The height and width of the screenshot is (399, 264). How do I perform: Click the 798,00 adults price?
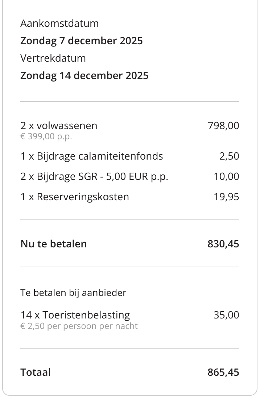click(223, 126)
